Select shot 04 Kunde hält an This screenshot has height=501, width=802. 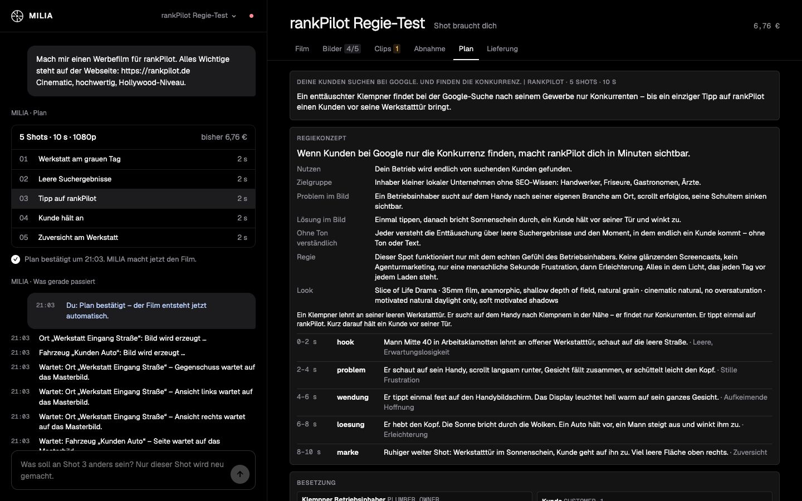coord(133,218)
